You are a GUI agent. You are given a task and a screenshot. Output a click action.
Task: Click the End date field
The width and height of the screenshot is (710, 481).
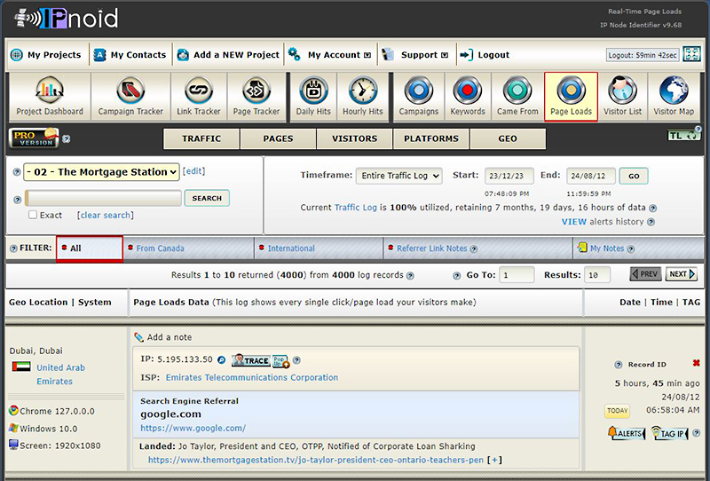[590, 177]
